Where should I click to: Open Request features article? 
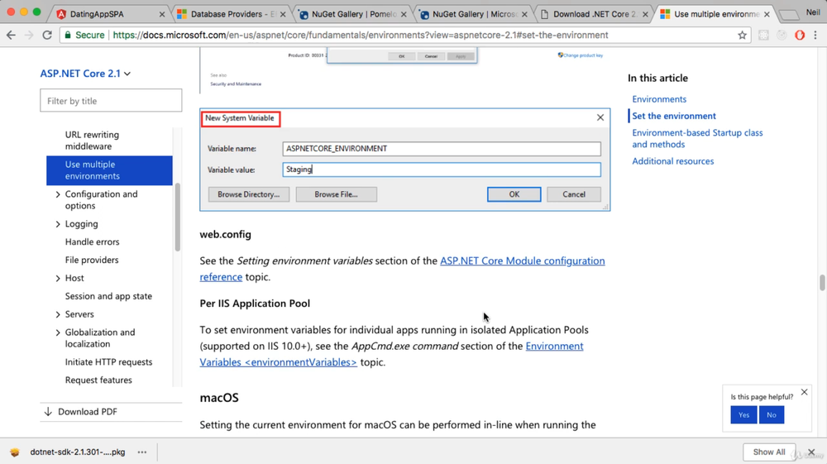pos(98,380)
